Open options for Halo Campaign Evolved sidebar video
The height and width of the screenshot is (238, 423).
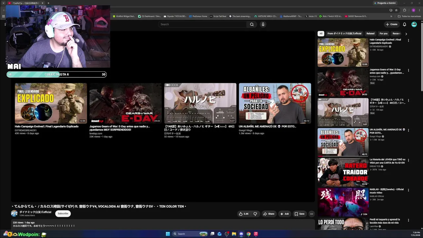coord(408,41)
